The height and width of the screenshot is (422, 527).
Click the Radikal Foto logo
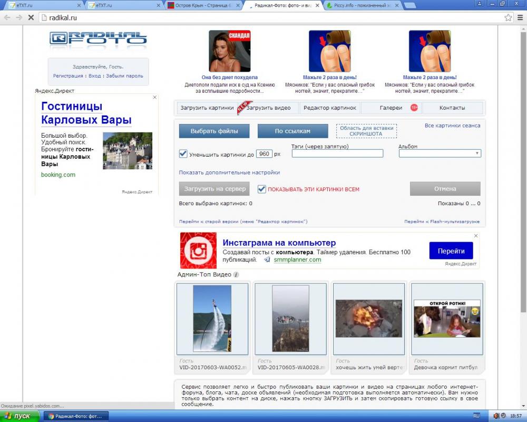pos(98,39)
